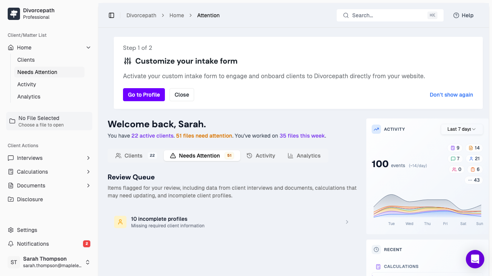Open the Help button

point(463,15)
